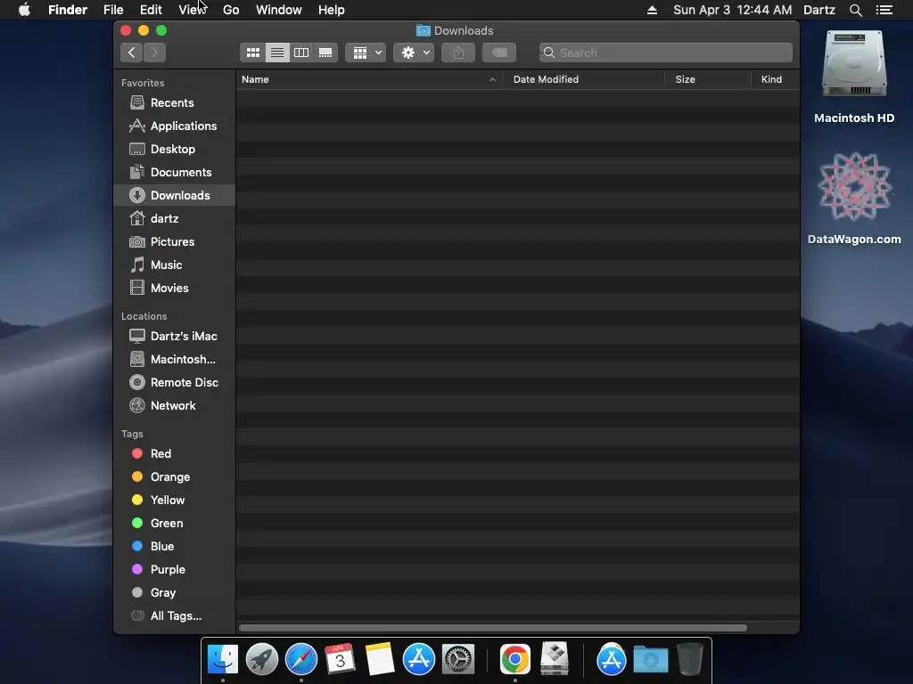The image size is (913, 684).
Task: Open Notification Center list icon
Action: [x=884, y=10]
